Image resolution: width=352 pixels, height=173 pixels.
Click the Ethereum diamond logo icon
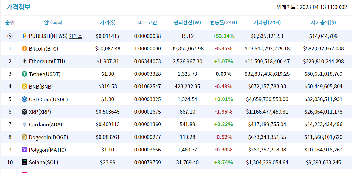pos(24,61)
